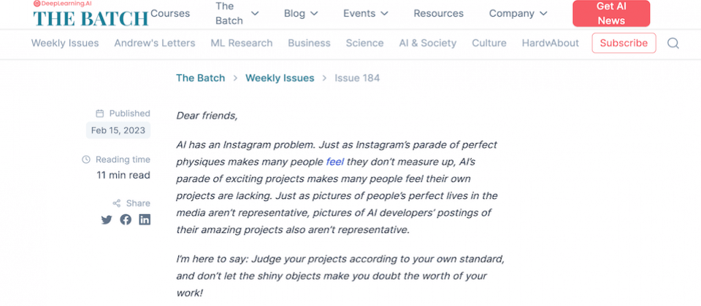The height and width of the screenshot is (306, 701).
Task: Follow the 'feel' hyperlink in article
Action: (335, 162)
